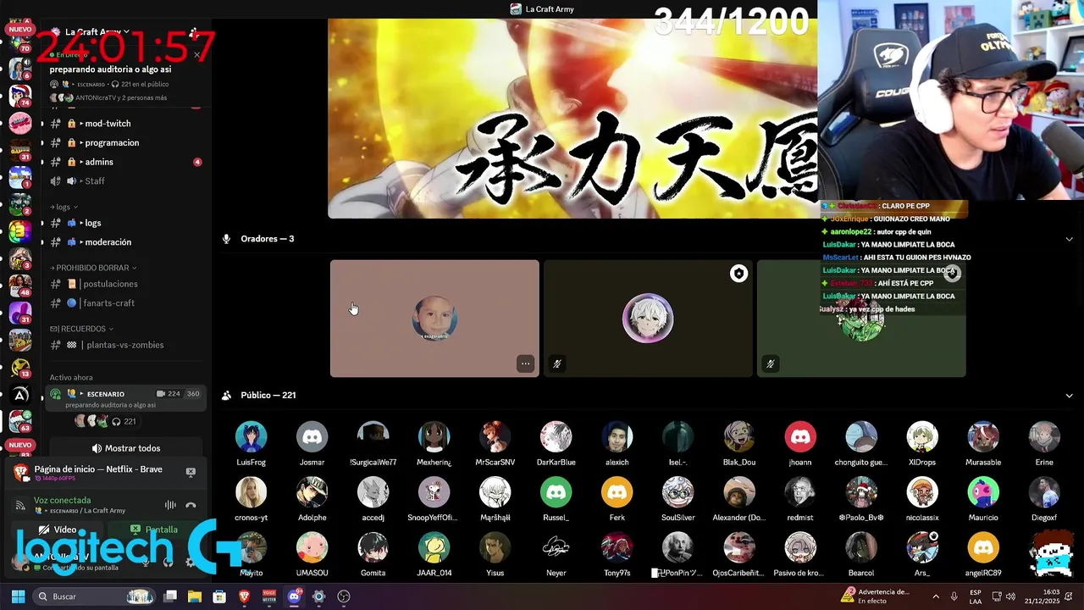The image size is (1084, 610).
Task: Open Murasable's audience avatar
Action: click(x=983, y=437)
